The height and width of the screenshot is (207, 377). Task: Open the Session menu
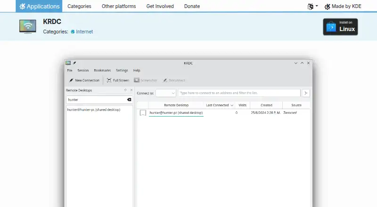tap(83, 71)
